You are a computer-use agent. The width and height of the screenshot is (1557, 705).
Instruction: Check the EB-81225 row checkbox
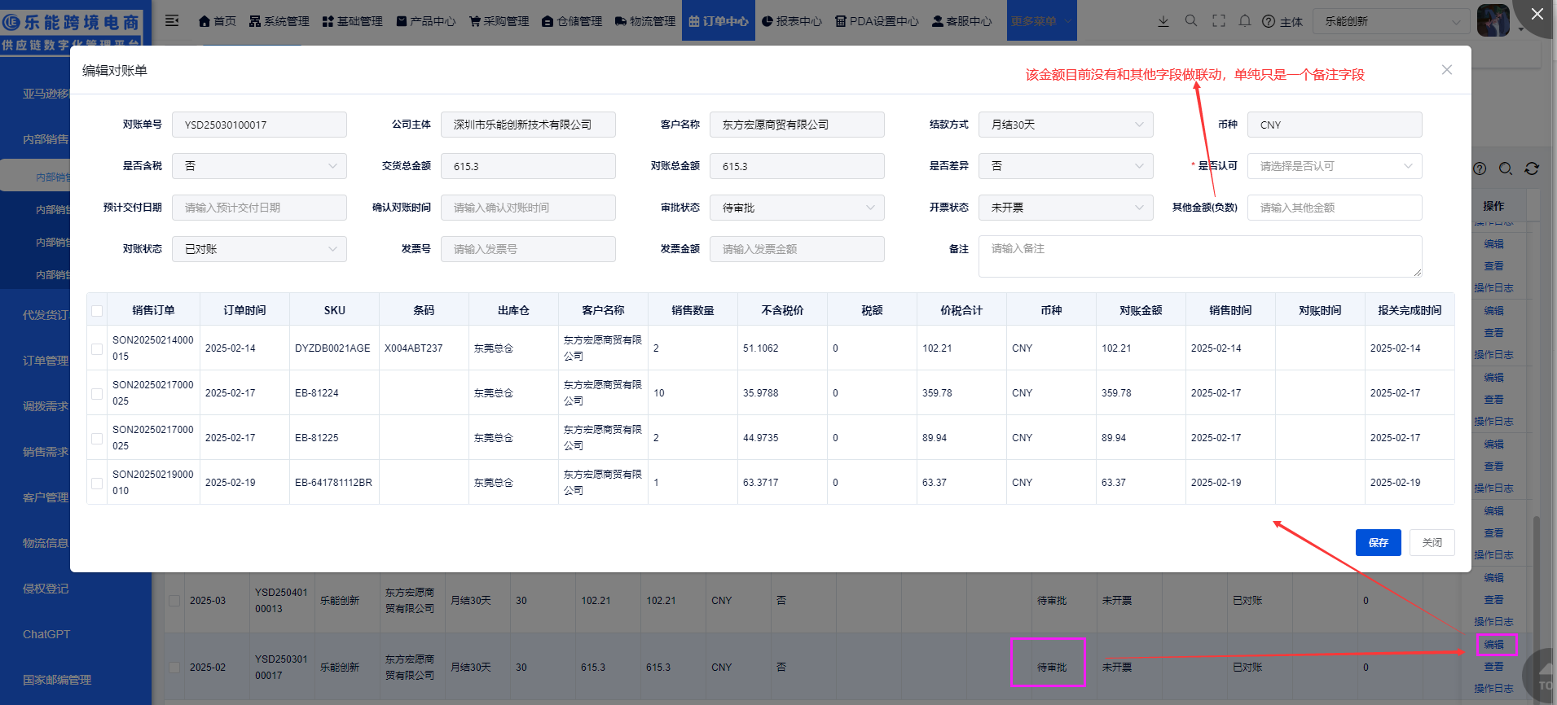[x=97, y=438]
